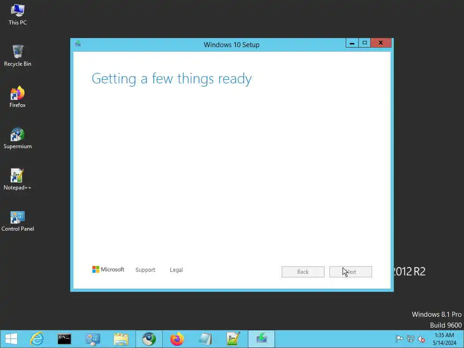
Task: Select Windows 10 Setup taskbar button
Action: pos(261,339)
